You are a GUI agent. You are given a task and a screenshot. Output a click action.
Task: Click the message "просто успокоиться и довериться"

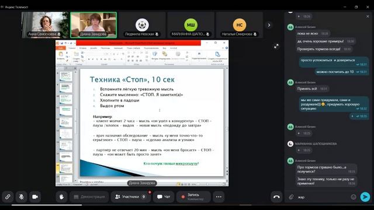pyautogui.click(x=334, y=62)
